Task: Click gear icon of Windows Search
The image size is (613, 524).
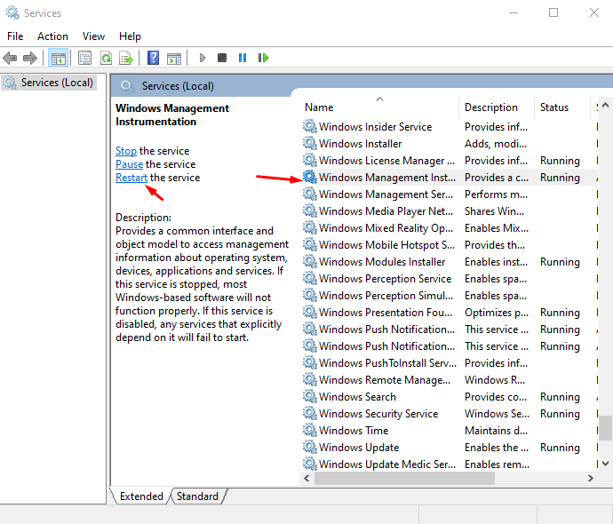Action: click(310, 397)
